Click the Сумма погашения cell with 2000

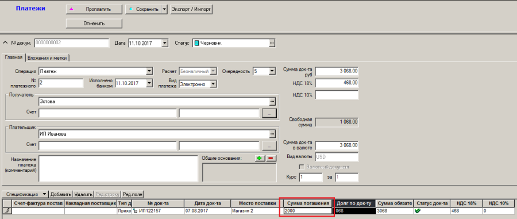[x=308, y=211]
